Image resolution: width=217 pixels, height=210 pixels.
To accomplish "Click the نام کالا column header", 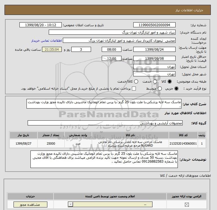I will [130, 135].
